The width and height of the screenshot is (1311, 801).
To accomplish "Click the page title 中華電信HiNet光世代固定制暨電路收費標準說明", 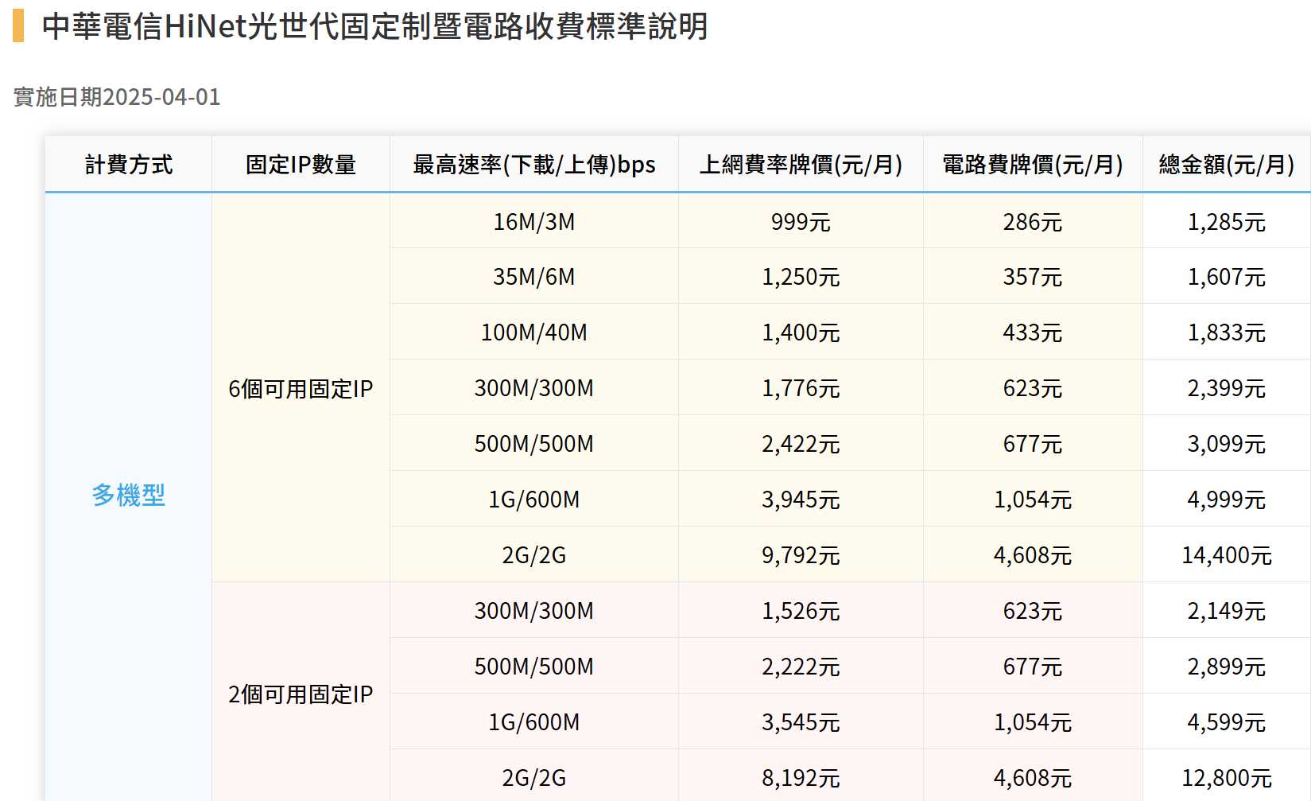I will pos(374,26).
